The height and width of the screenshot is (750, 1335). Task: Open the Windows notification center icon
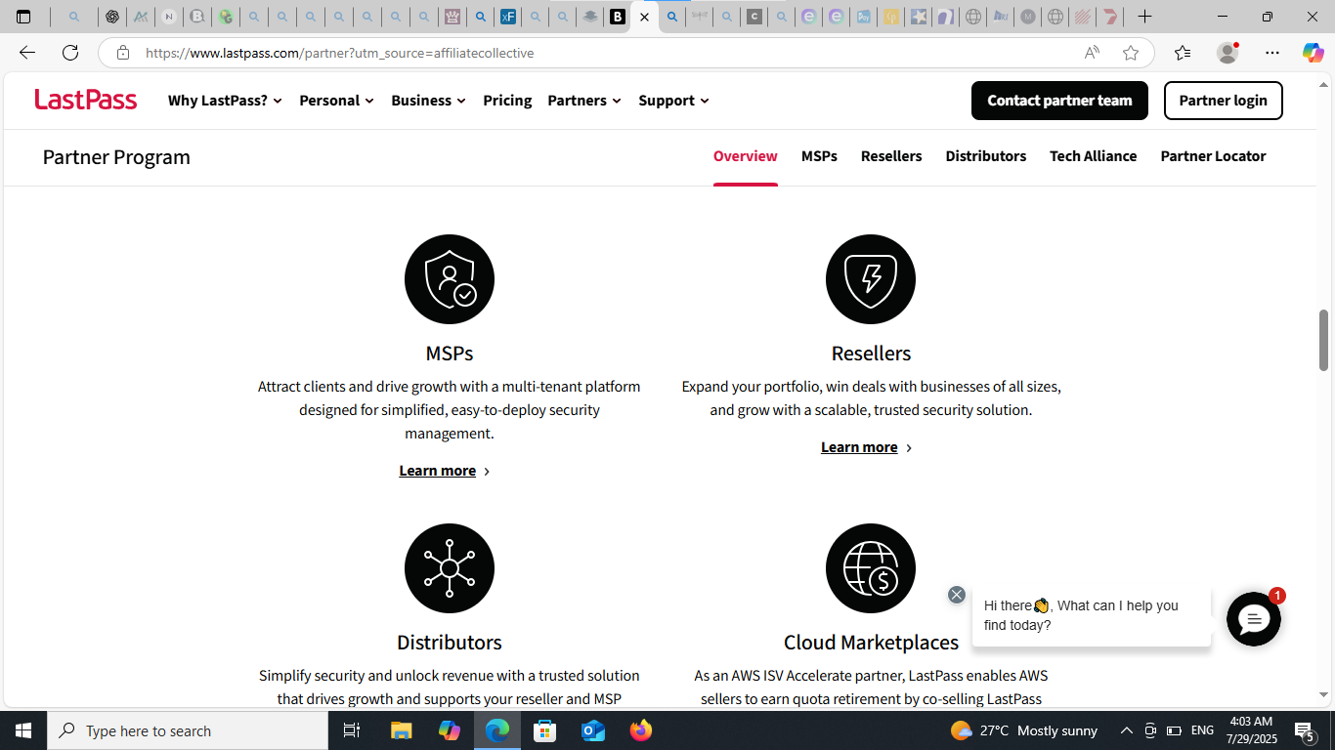pos(1304,730)
